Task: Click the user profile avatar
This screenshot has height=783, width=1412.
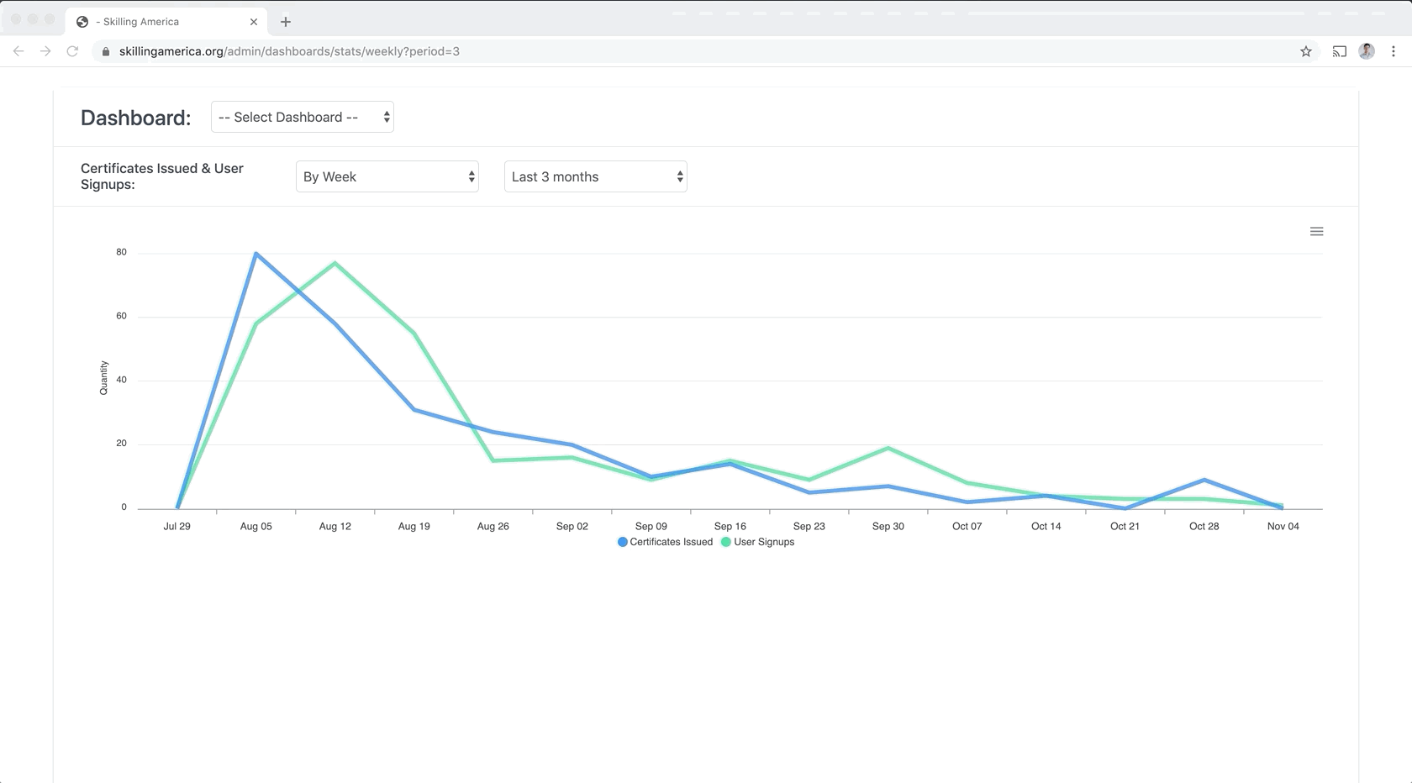Action: point(1367,51)
